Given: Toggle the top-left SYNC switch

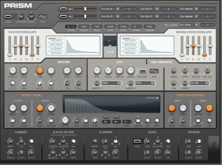Looking at the screenshot, I should 8,17.
